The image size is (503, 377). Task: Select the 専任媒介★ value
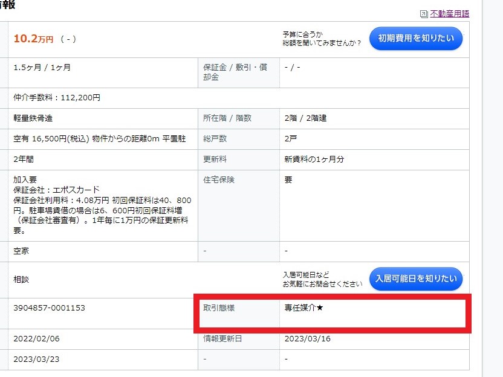[303, 308]
